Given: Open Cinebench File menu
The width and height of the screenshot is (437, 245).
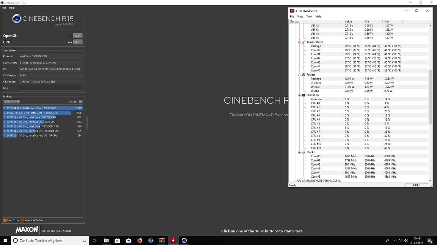Looking at the screenshot, I should click(x=4, y=8).
